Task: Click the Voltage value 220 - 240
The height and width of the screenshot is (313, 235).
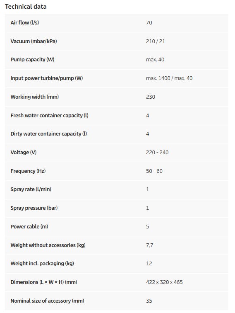Action: click(x=157, y=152)
